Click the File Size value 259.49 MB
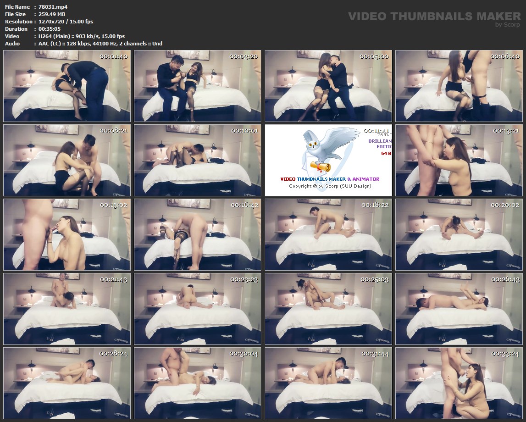 click(52, 14)
